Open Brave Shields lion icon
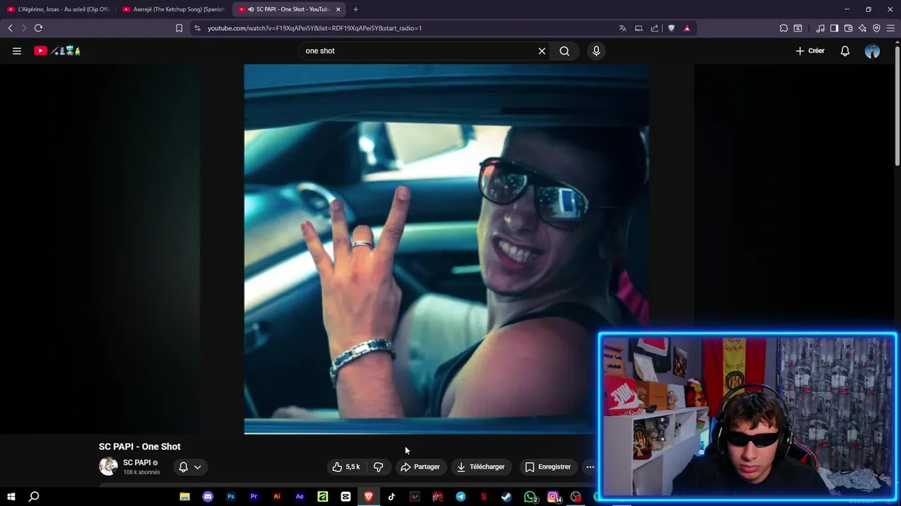901x506 pixels. pos(671,28)
